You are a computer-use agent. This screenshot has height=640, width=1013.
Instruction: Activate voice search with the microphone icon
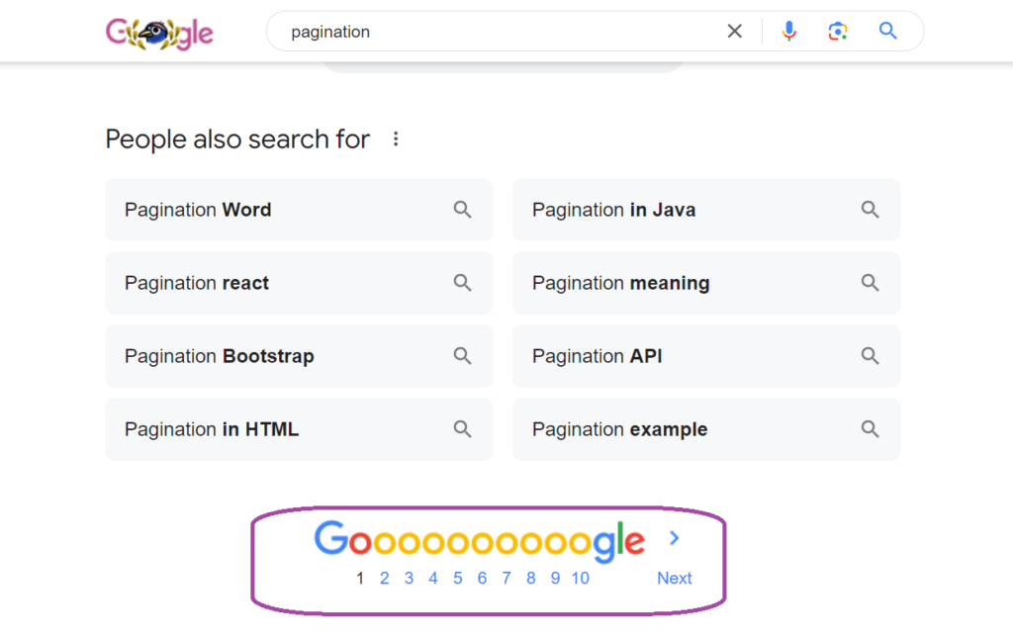pyautogui.click(x=788, y=31)
